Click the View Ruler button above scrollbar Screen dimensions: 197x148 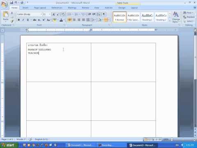(195, 30)
